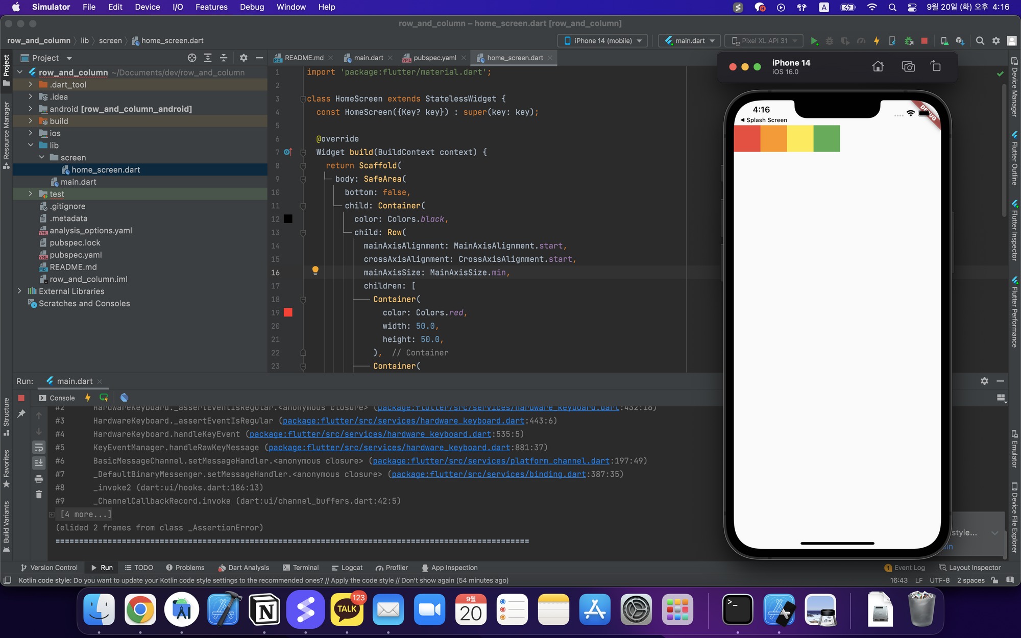Open Dart Analysis tool window button
Screen dimensions: 1021x638
(x=244, y=568)
